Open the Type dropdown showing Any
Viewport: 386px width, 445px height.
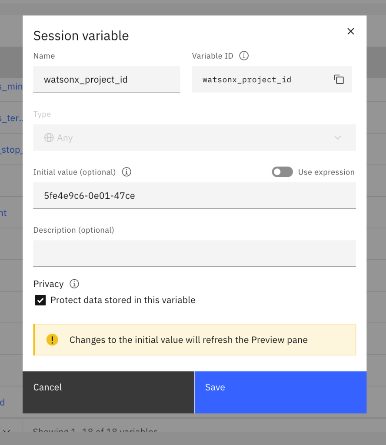tap(194, 138)
